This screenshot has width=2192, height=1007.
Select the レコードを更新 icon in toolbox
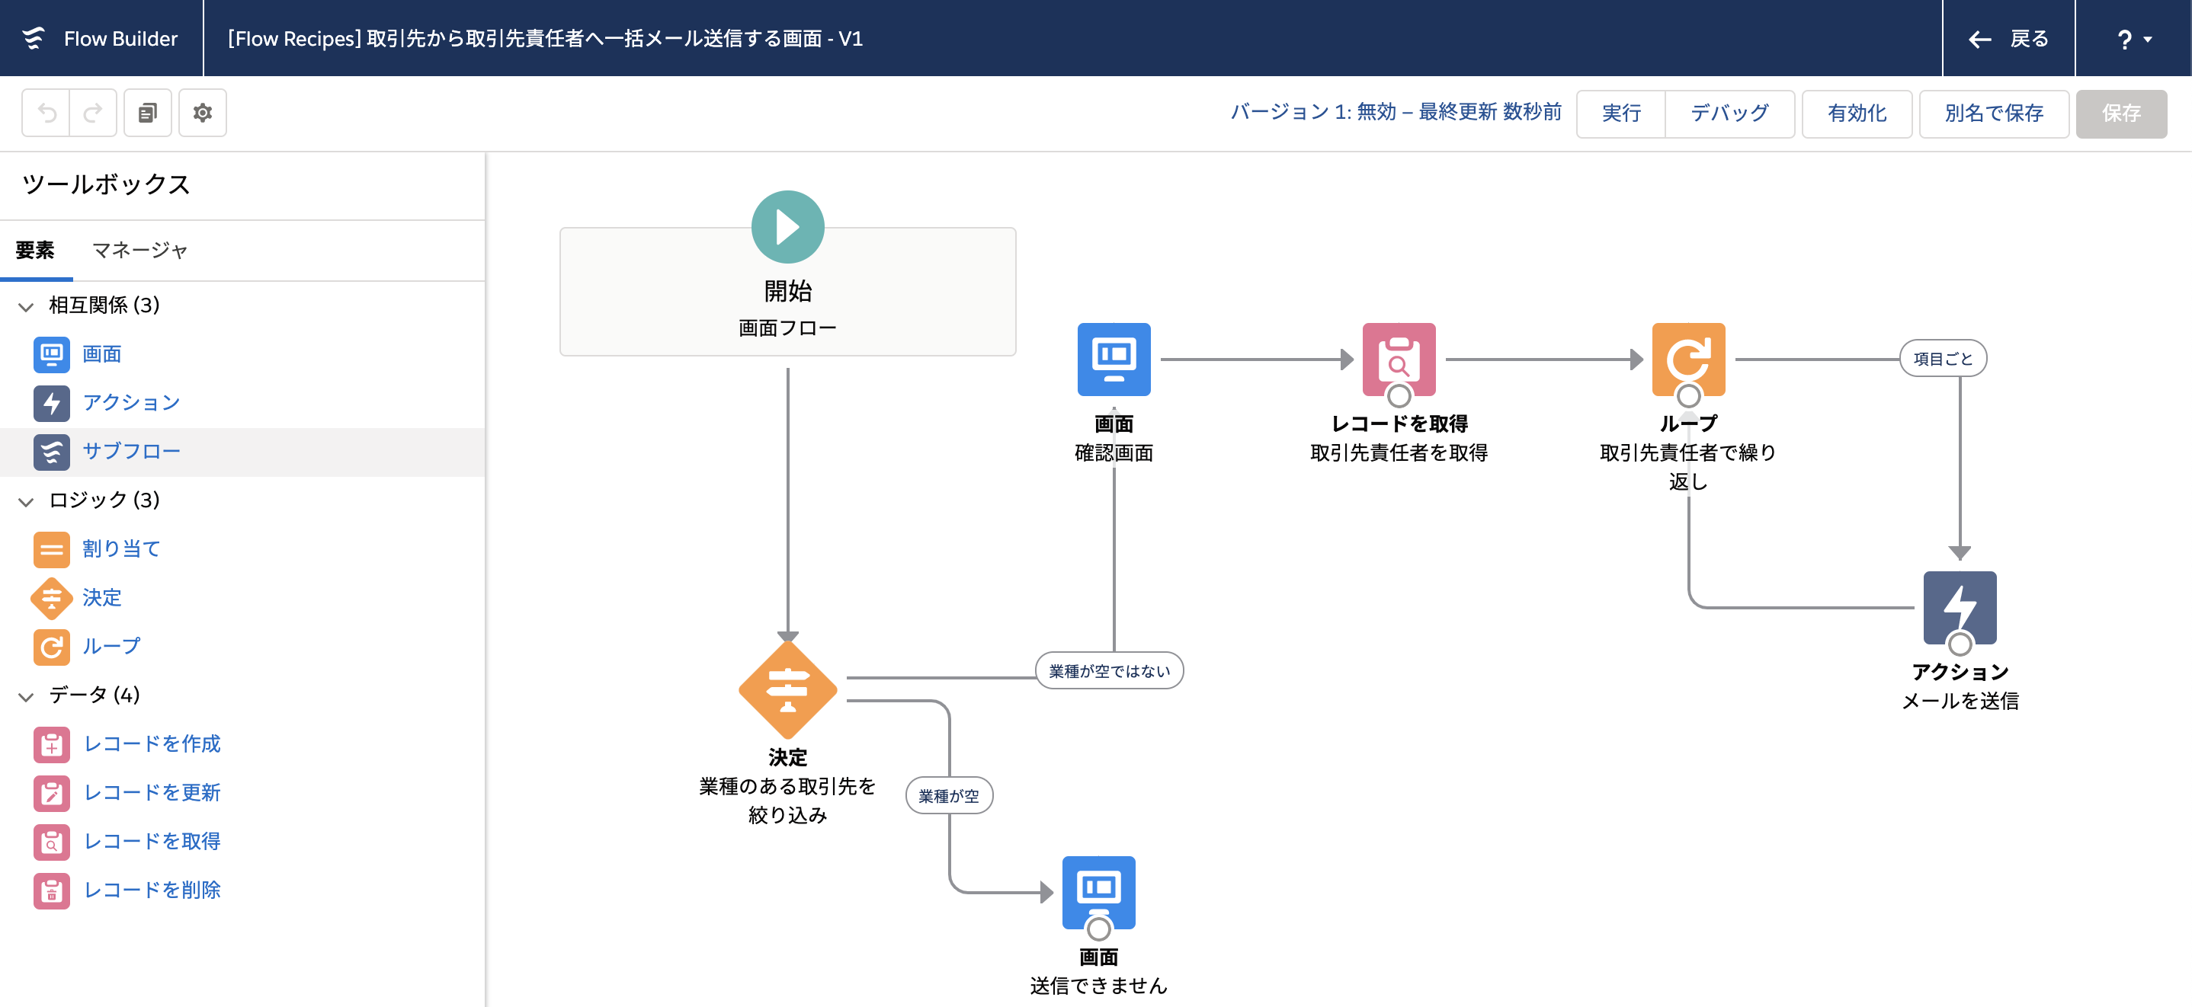click(51, 793)
